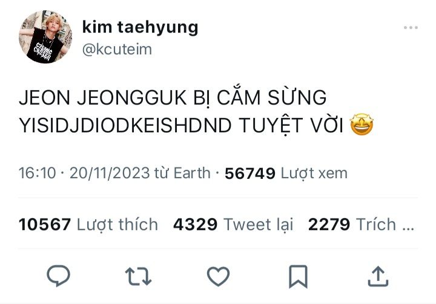Image resolution: width=436 pixels, height=304 pixels.
Task: Click the 20/11/2023 date text
Action: tap(110, 173)
